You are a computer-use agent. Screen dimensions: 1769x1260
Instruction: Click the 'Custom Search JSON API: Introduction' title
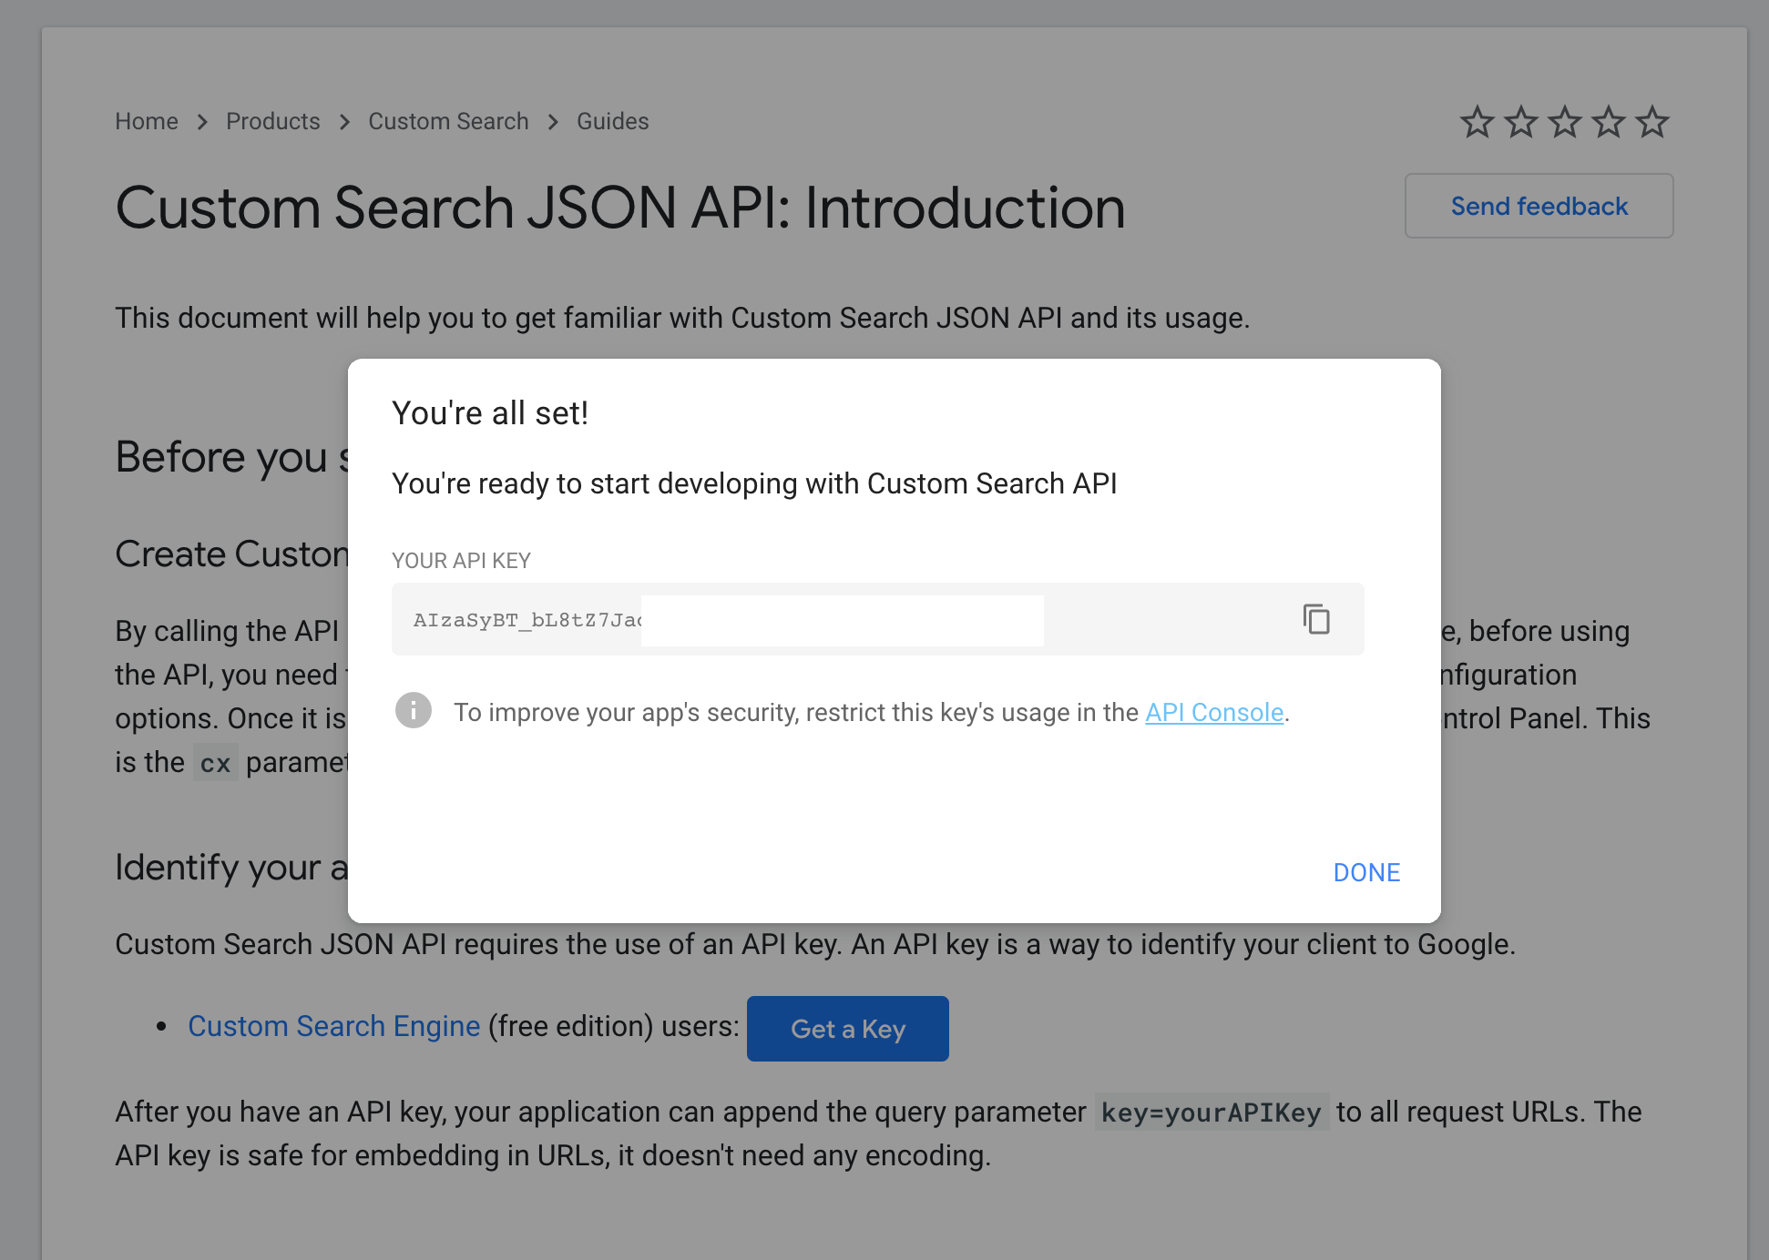pos(620,208)
